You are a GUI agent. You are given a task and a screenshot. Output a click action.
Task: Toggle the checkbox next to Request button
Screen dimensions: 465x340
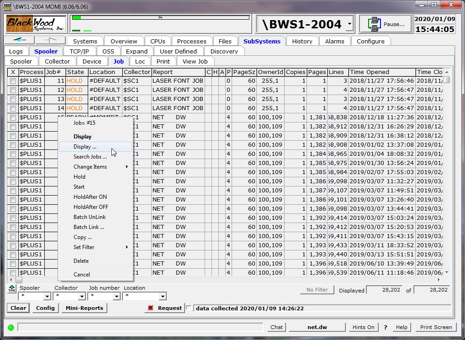click(x=189, y=308)
